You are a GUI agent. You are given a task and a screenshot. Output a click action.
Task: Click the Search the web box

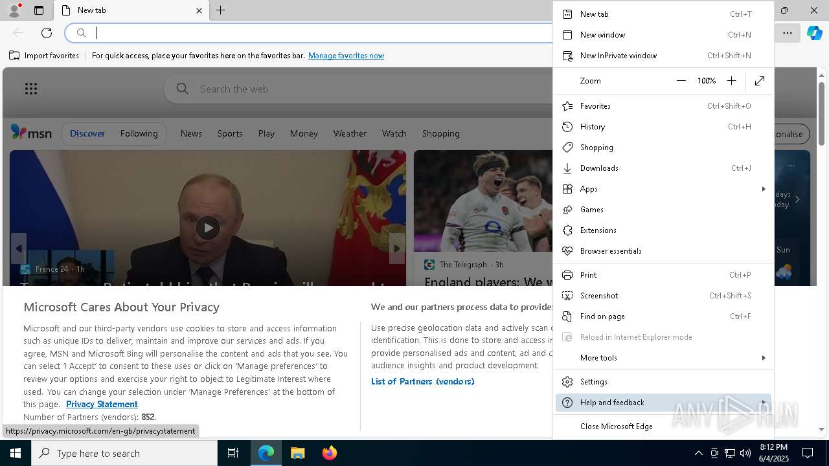363,89
